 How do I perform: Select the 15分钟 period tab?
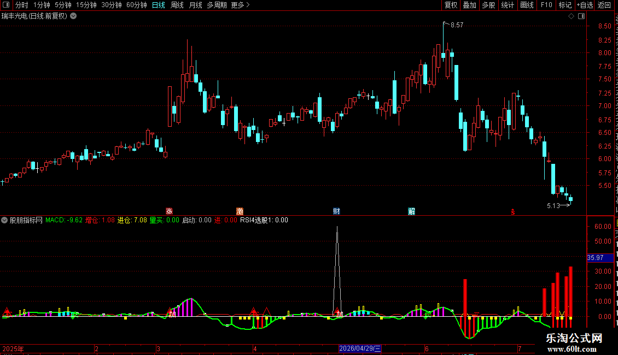tap(86, 5)
